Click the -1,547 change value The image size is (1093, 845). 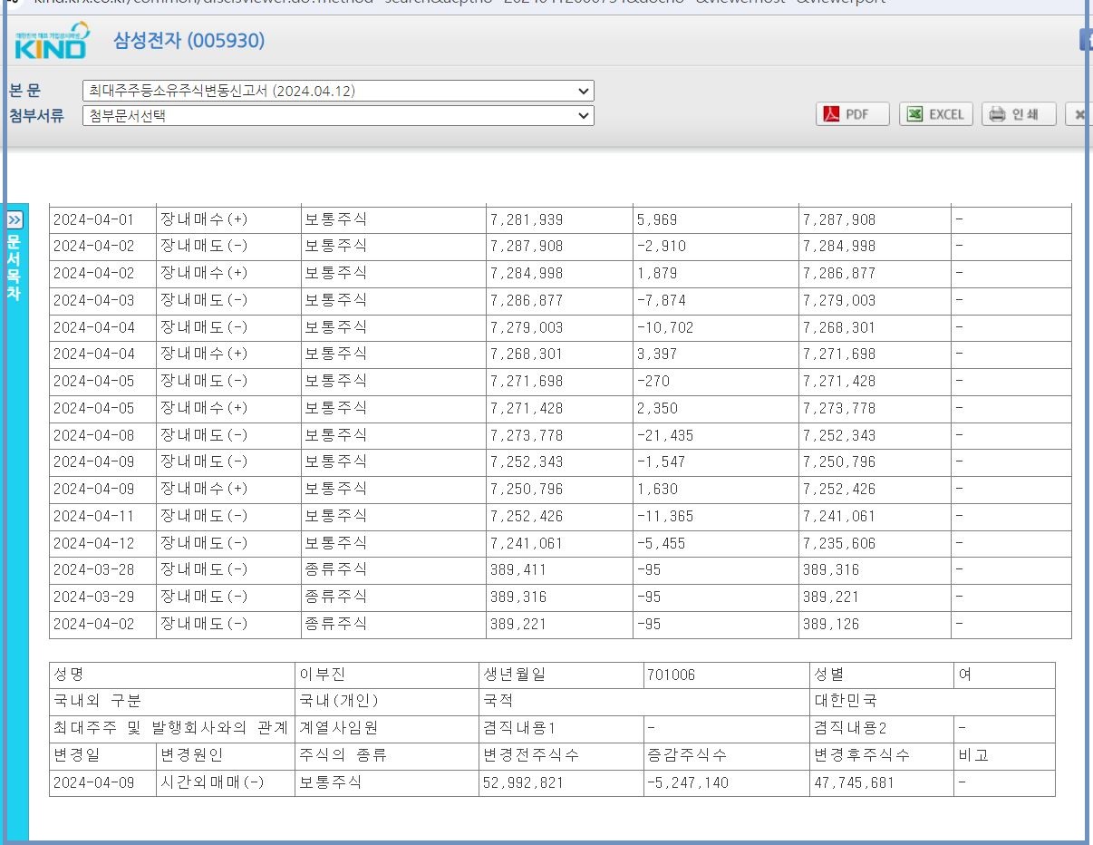662,461
